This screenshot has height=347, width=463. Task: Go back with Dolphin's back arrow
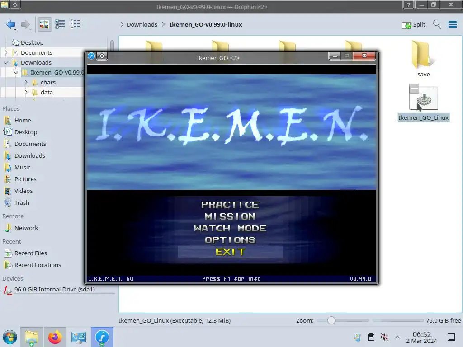tap(11, 24)
